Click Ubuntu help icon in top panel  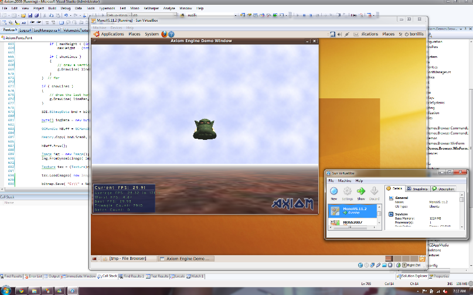[x=171, y=34]
